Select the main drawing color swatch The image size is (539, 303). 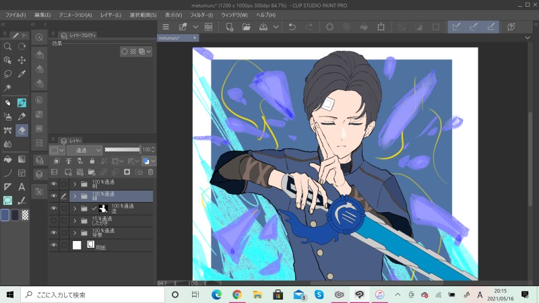pyautogui.click(x=5, y=215)
